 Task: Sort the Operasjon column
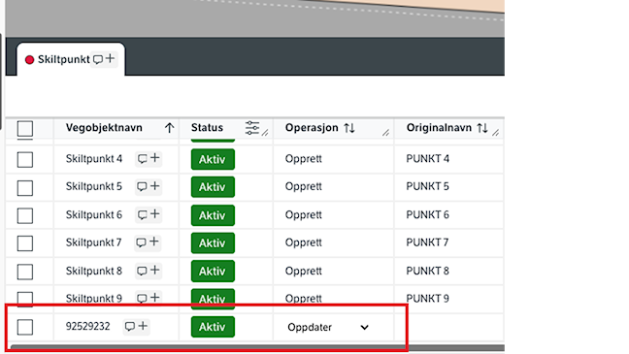pyautogui.click(x=349, y=128)
